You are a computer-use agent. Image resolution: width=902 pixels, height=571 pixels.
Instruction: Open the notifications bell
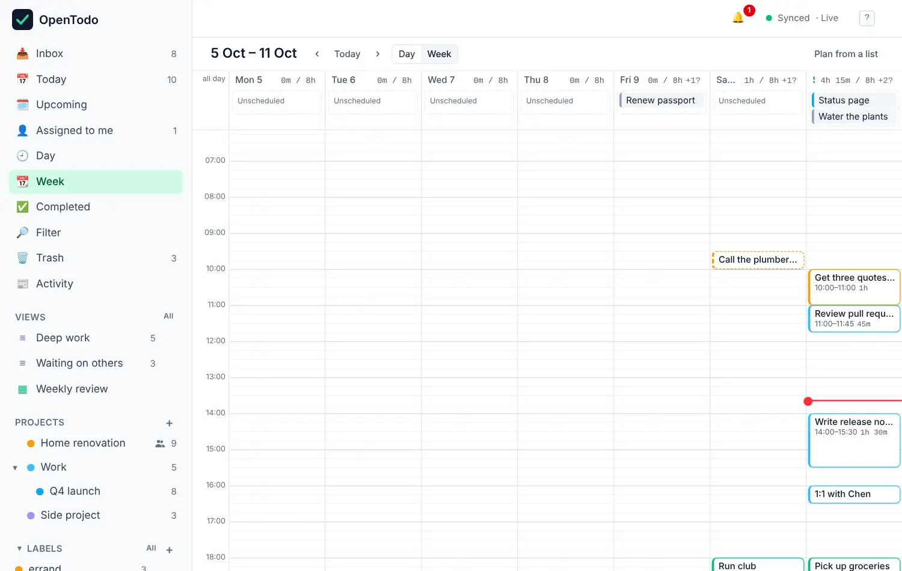pos(738,18)
